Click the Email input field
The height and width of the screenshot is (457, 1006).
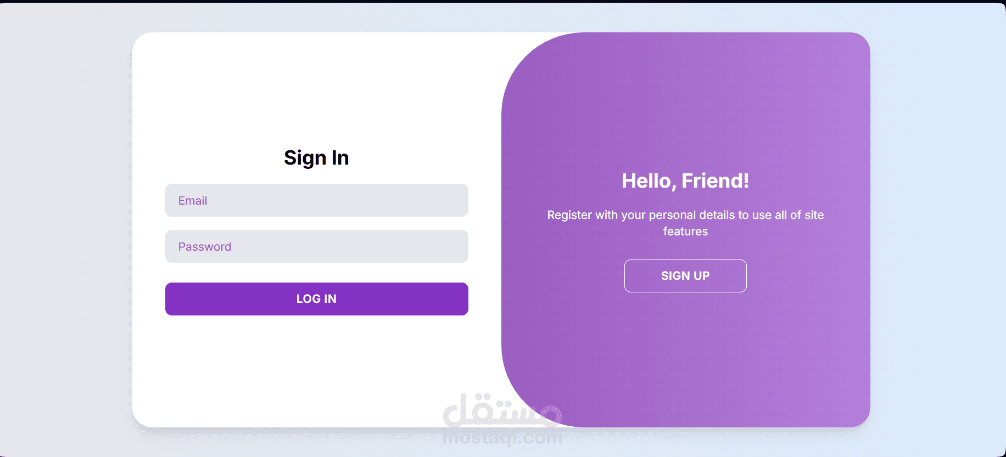tap(316, 200)
